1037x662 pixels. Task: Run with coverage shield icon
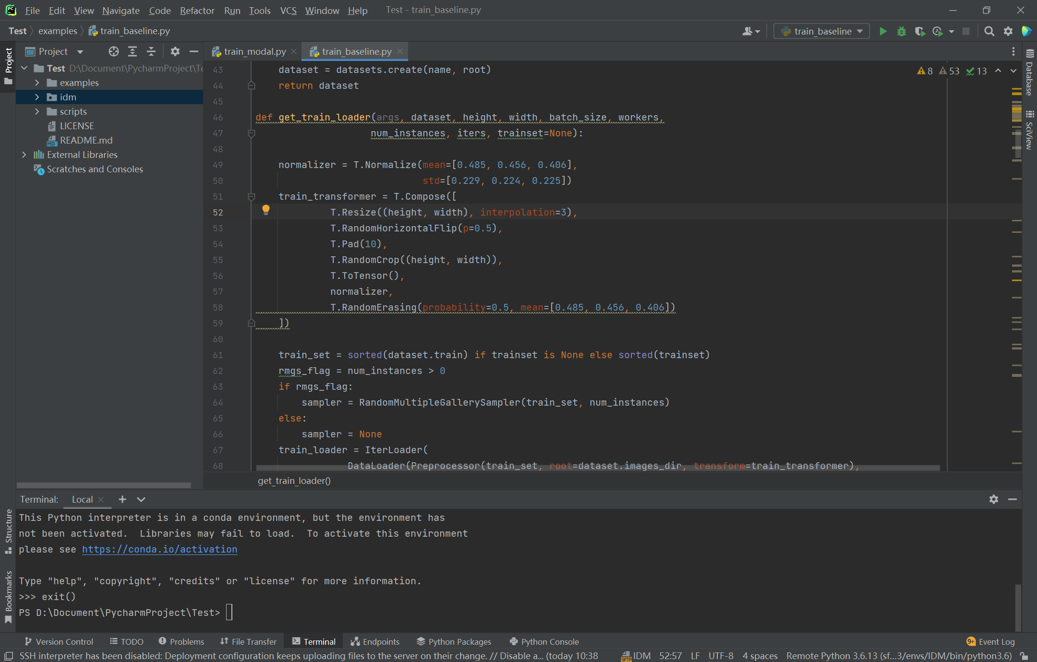[919, 31]
